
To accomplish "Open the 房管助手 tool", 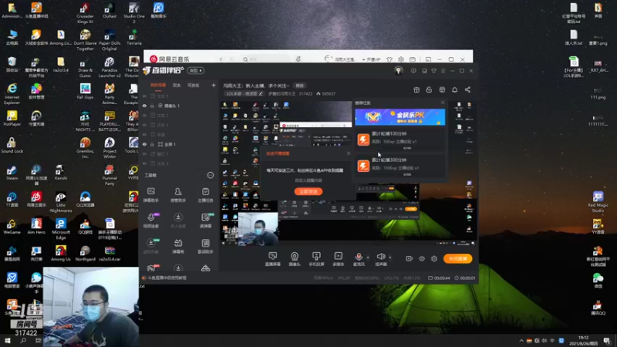I will [178, 195].
